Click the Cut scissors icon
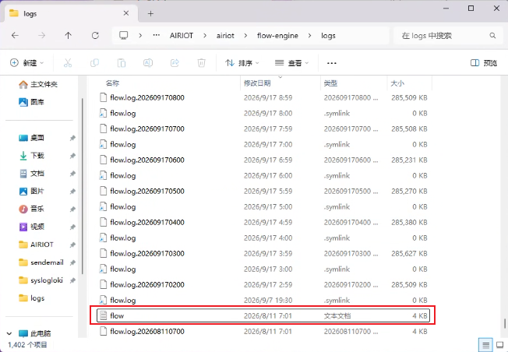 [68, 63]
